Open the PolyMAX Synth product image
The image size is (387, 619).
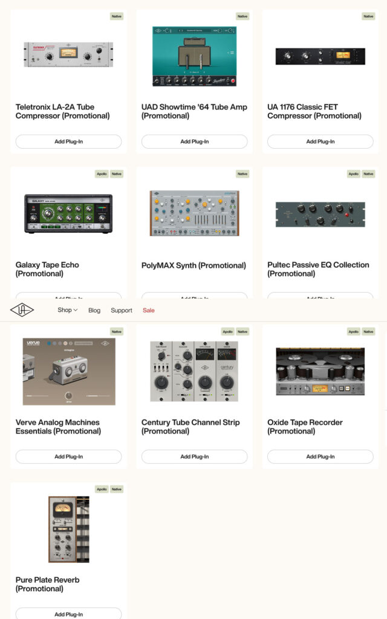[x=195, y=213]
